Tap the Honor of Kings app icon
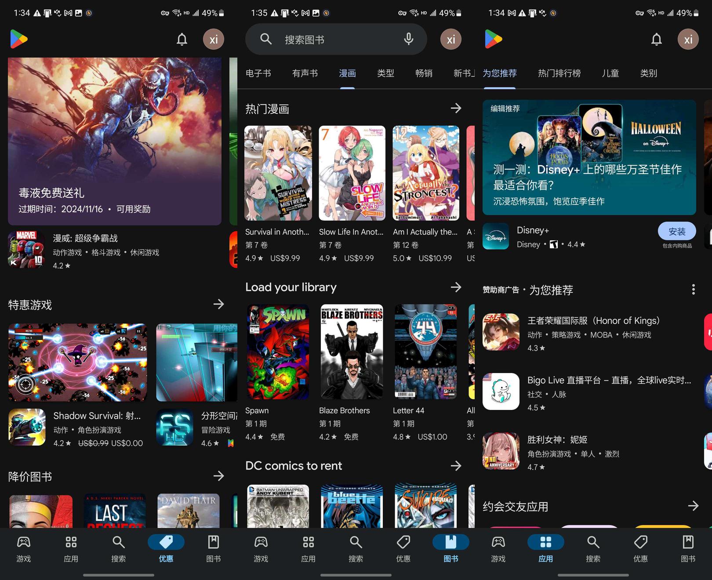Screen dimensions: 712x580 coord(501,332)
